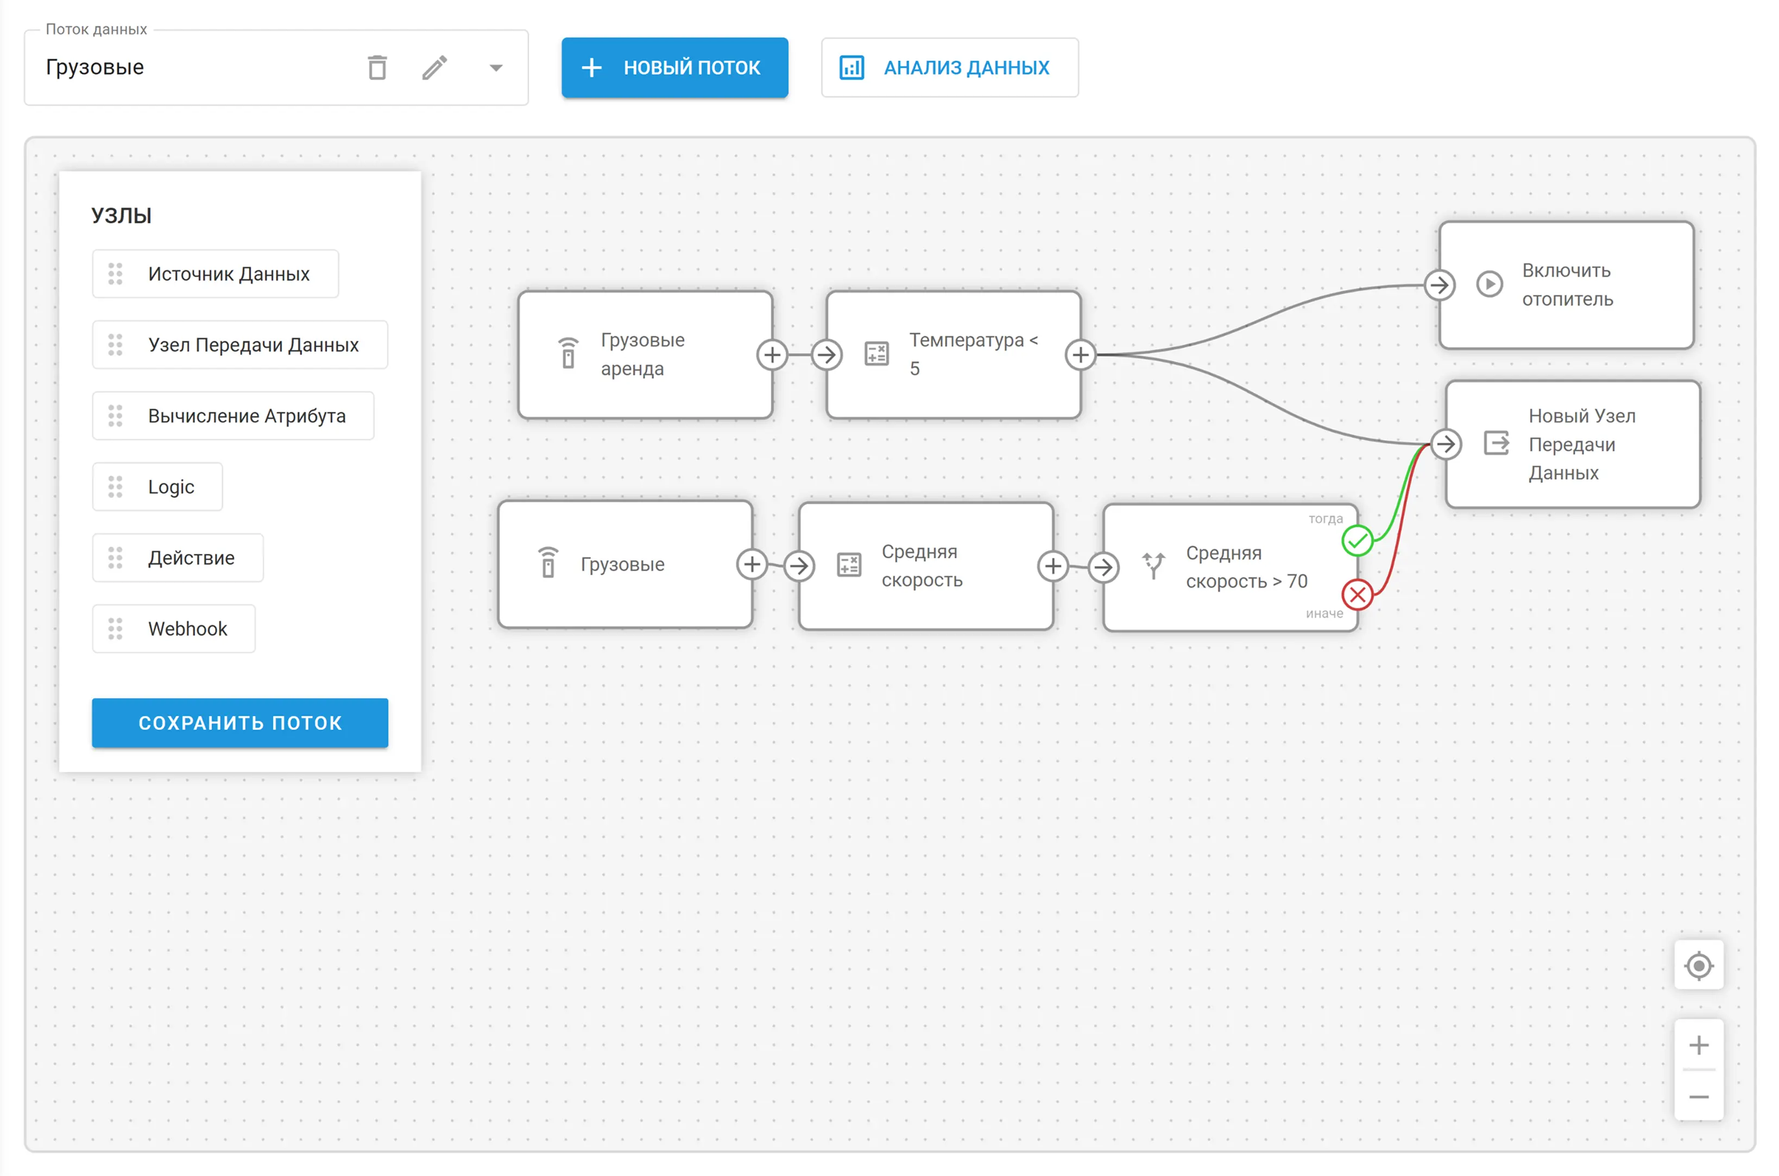Click plus connector on Грузовые аренда node

772,355
